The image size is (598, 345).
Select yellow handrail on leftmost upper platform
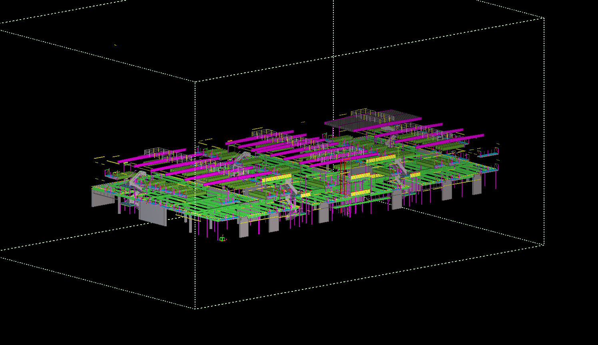160,151
